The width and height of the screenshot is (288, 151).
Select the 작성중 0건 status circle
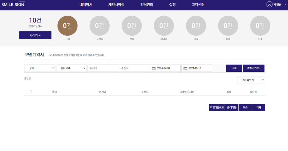pos(100,26)
